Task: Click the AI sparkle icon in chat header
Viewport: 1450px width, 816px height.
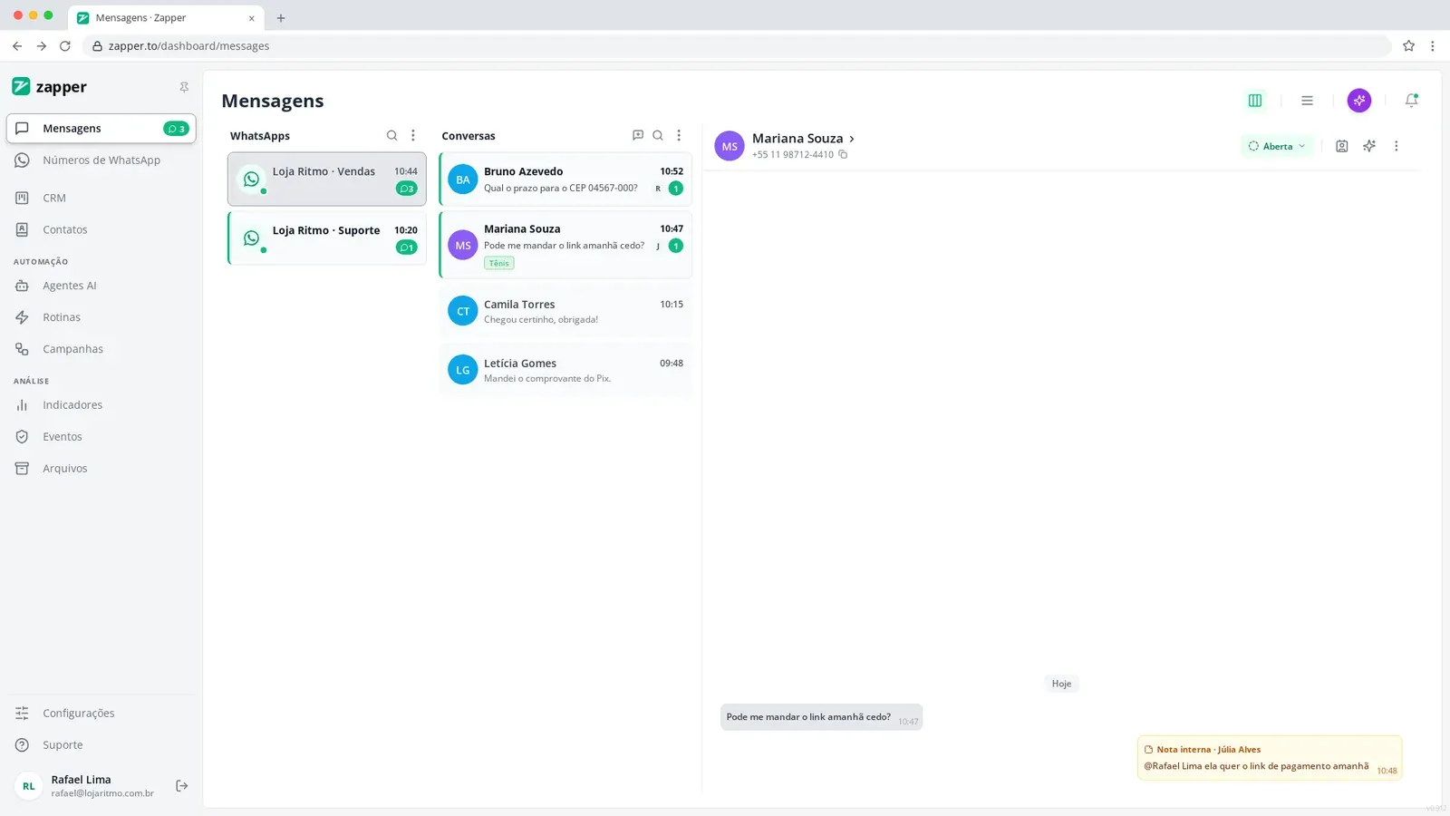Action: coord(1369,146)
